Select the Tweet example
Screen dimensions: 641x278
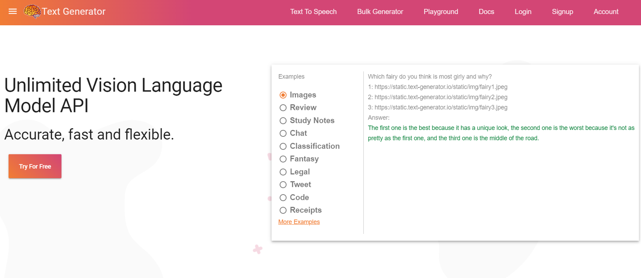coord(283,185)
